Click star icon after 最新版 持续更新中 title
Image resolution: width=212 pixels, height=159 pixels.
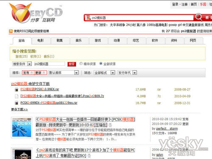(110, 125)
